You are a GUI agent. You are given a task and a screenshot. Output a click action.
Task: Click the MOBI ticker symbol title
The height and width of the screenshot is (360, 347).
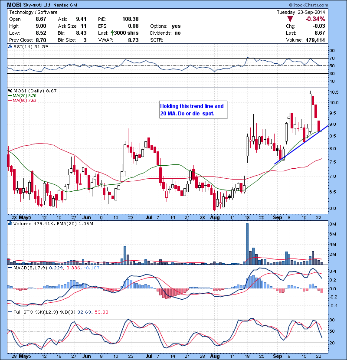click(14, 5)
